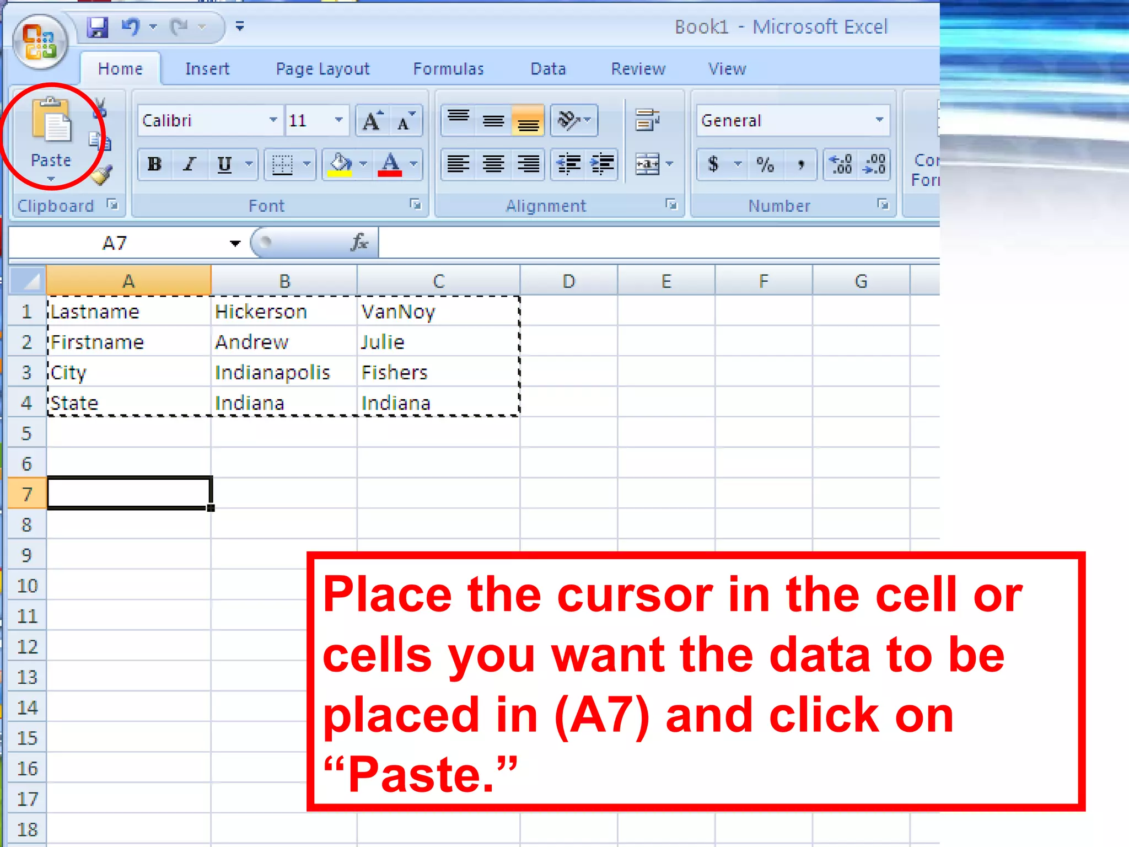Viewport: 1129px width, 847px height.
Task: Expand the Calibri font name dropdown
Action: tap(273, 120)
